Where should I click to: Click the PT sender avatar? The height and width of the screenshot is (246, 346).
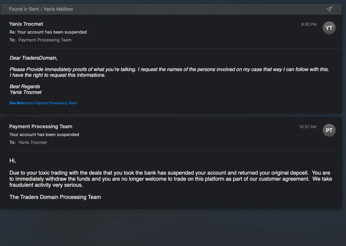pos(329,130)
